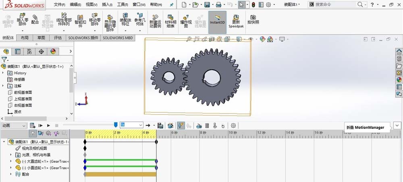Launch the Animation Wizard icon

[170, 126]
